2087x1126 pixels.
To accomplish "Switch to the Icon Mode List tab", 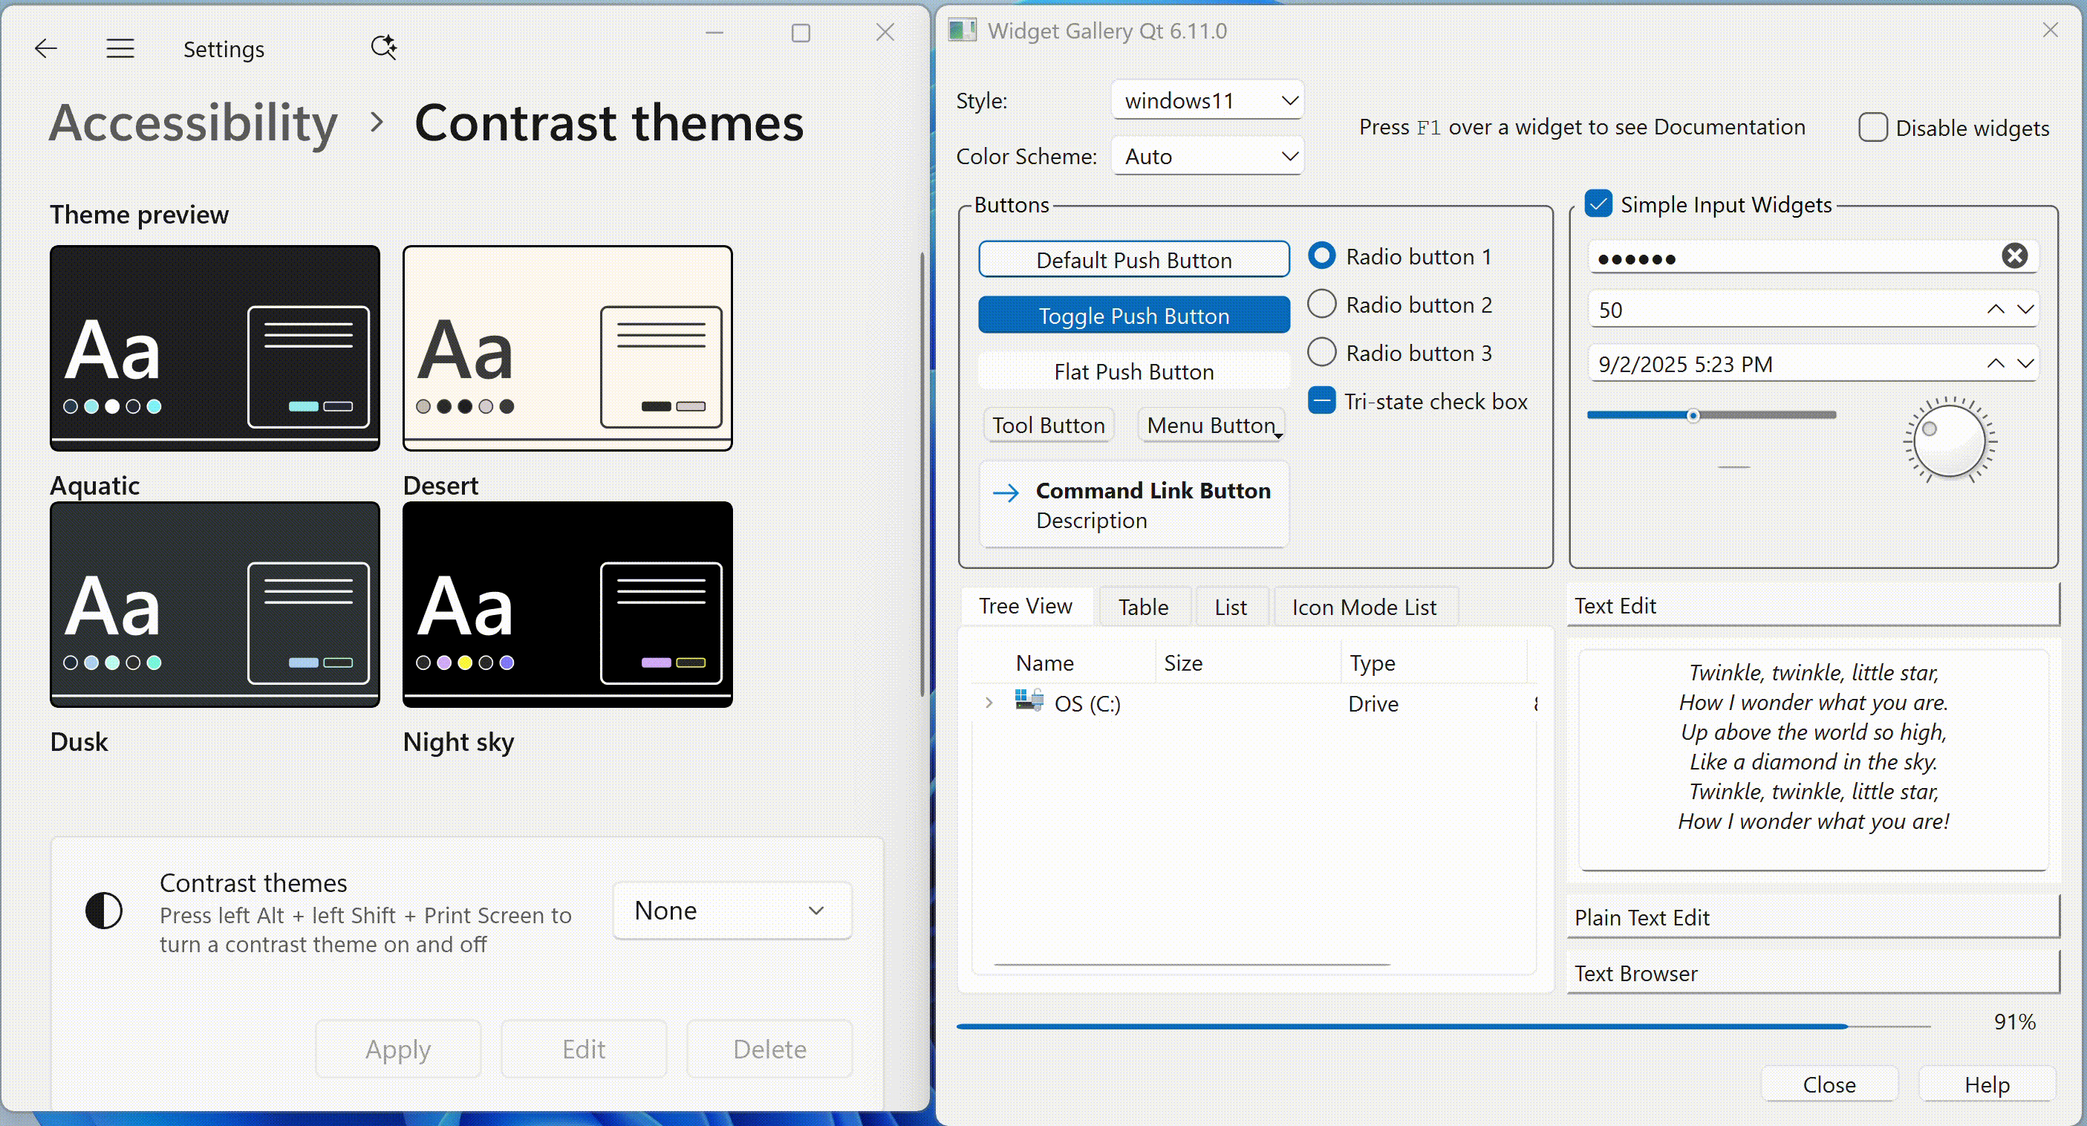I will point(1364,606).
